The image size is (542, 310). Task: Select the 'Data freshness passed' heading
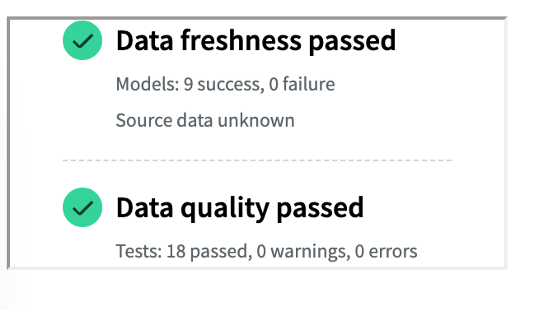(256, 41)
